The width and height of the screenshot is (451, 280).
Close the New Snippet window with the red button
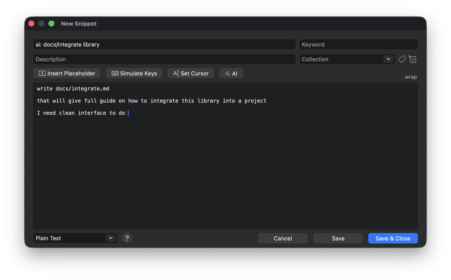click(31, 24)
